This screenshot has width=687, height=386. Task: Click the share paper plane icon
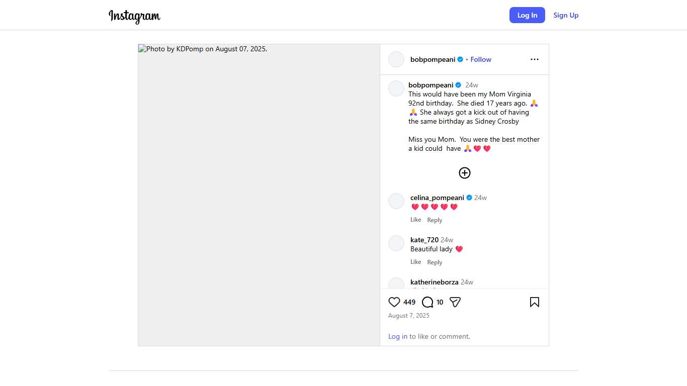pyautogui.click(x=455, y=302)
